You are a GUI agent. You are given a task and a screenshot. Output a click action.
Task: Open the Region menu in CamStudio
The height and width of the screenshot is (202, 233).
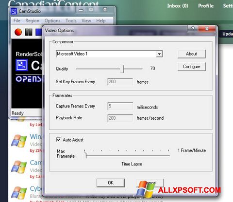point(33,21)
